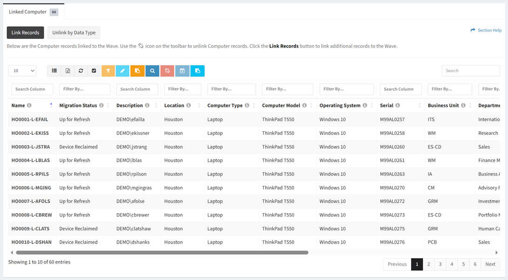Sort table by Migration Status column

108,105
